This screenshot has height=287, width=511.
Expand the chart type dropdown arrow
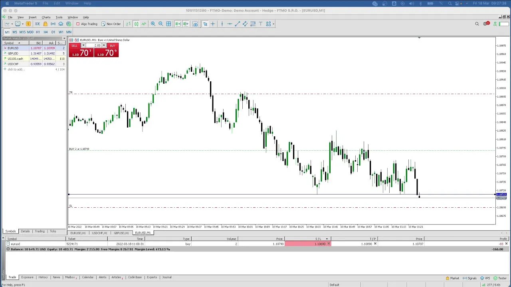[12, 24]
